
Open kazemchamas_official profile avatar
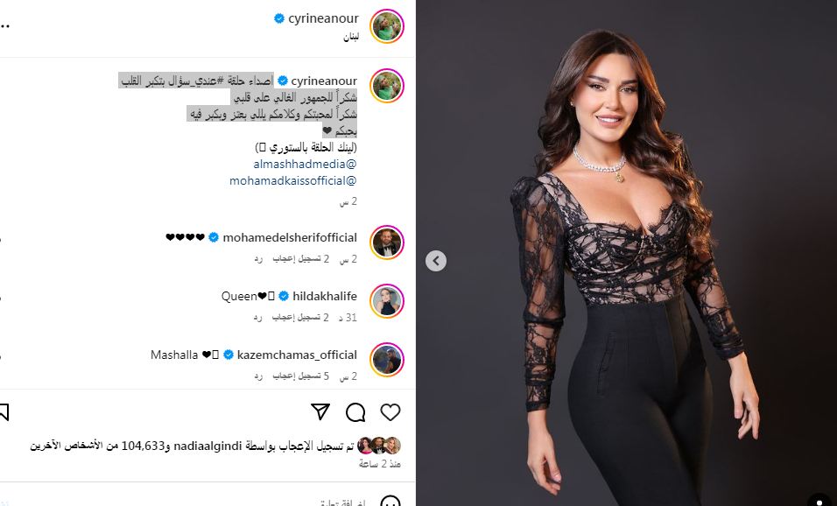(387, 360)
